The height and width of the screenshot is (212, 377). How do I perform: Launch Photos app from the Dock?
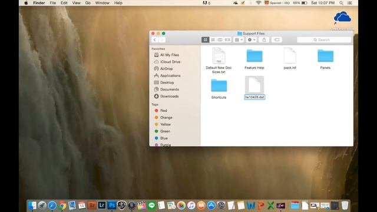tap(181, 206)
